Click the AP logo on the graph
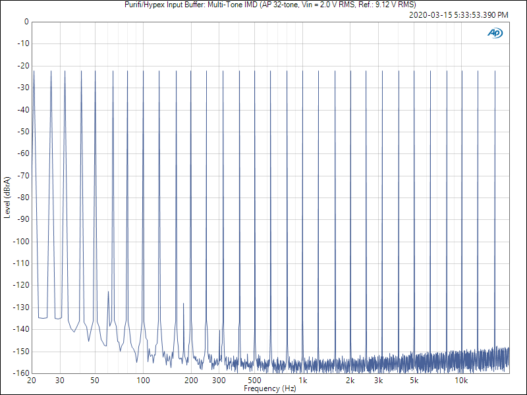This screenshot has width=527, height=395. pyautogui.click(x=495, y=33)
